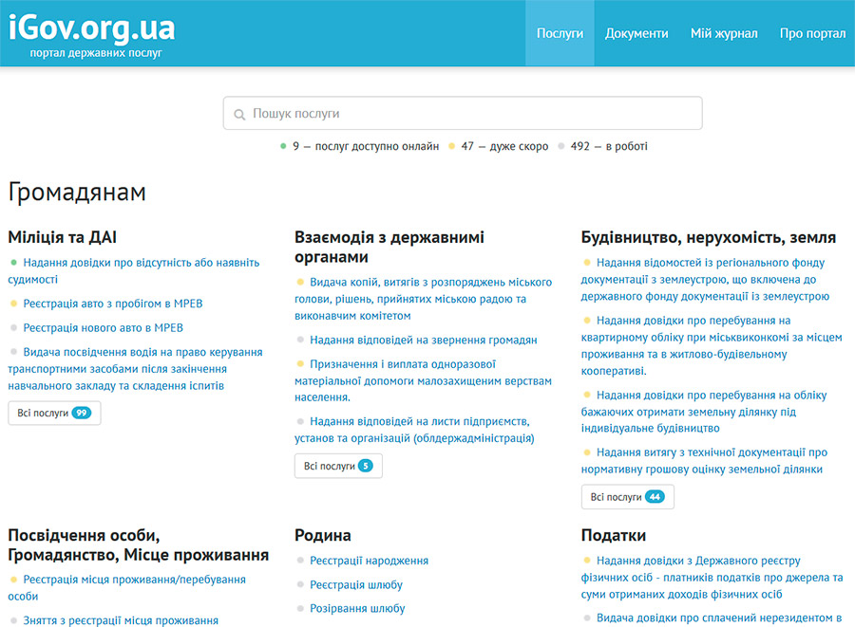Click the green available-online status dot
Viewport: 855px width, 627px height.
coord(283,146)
